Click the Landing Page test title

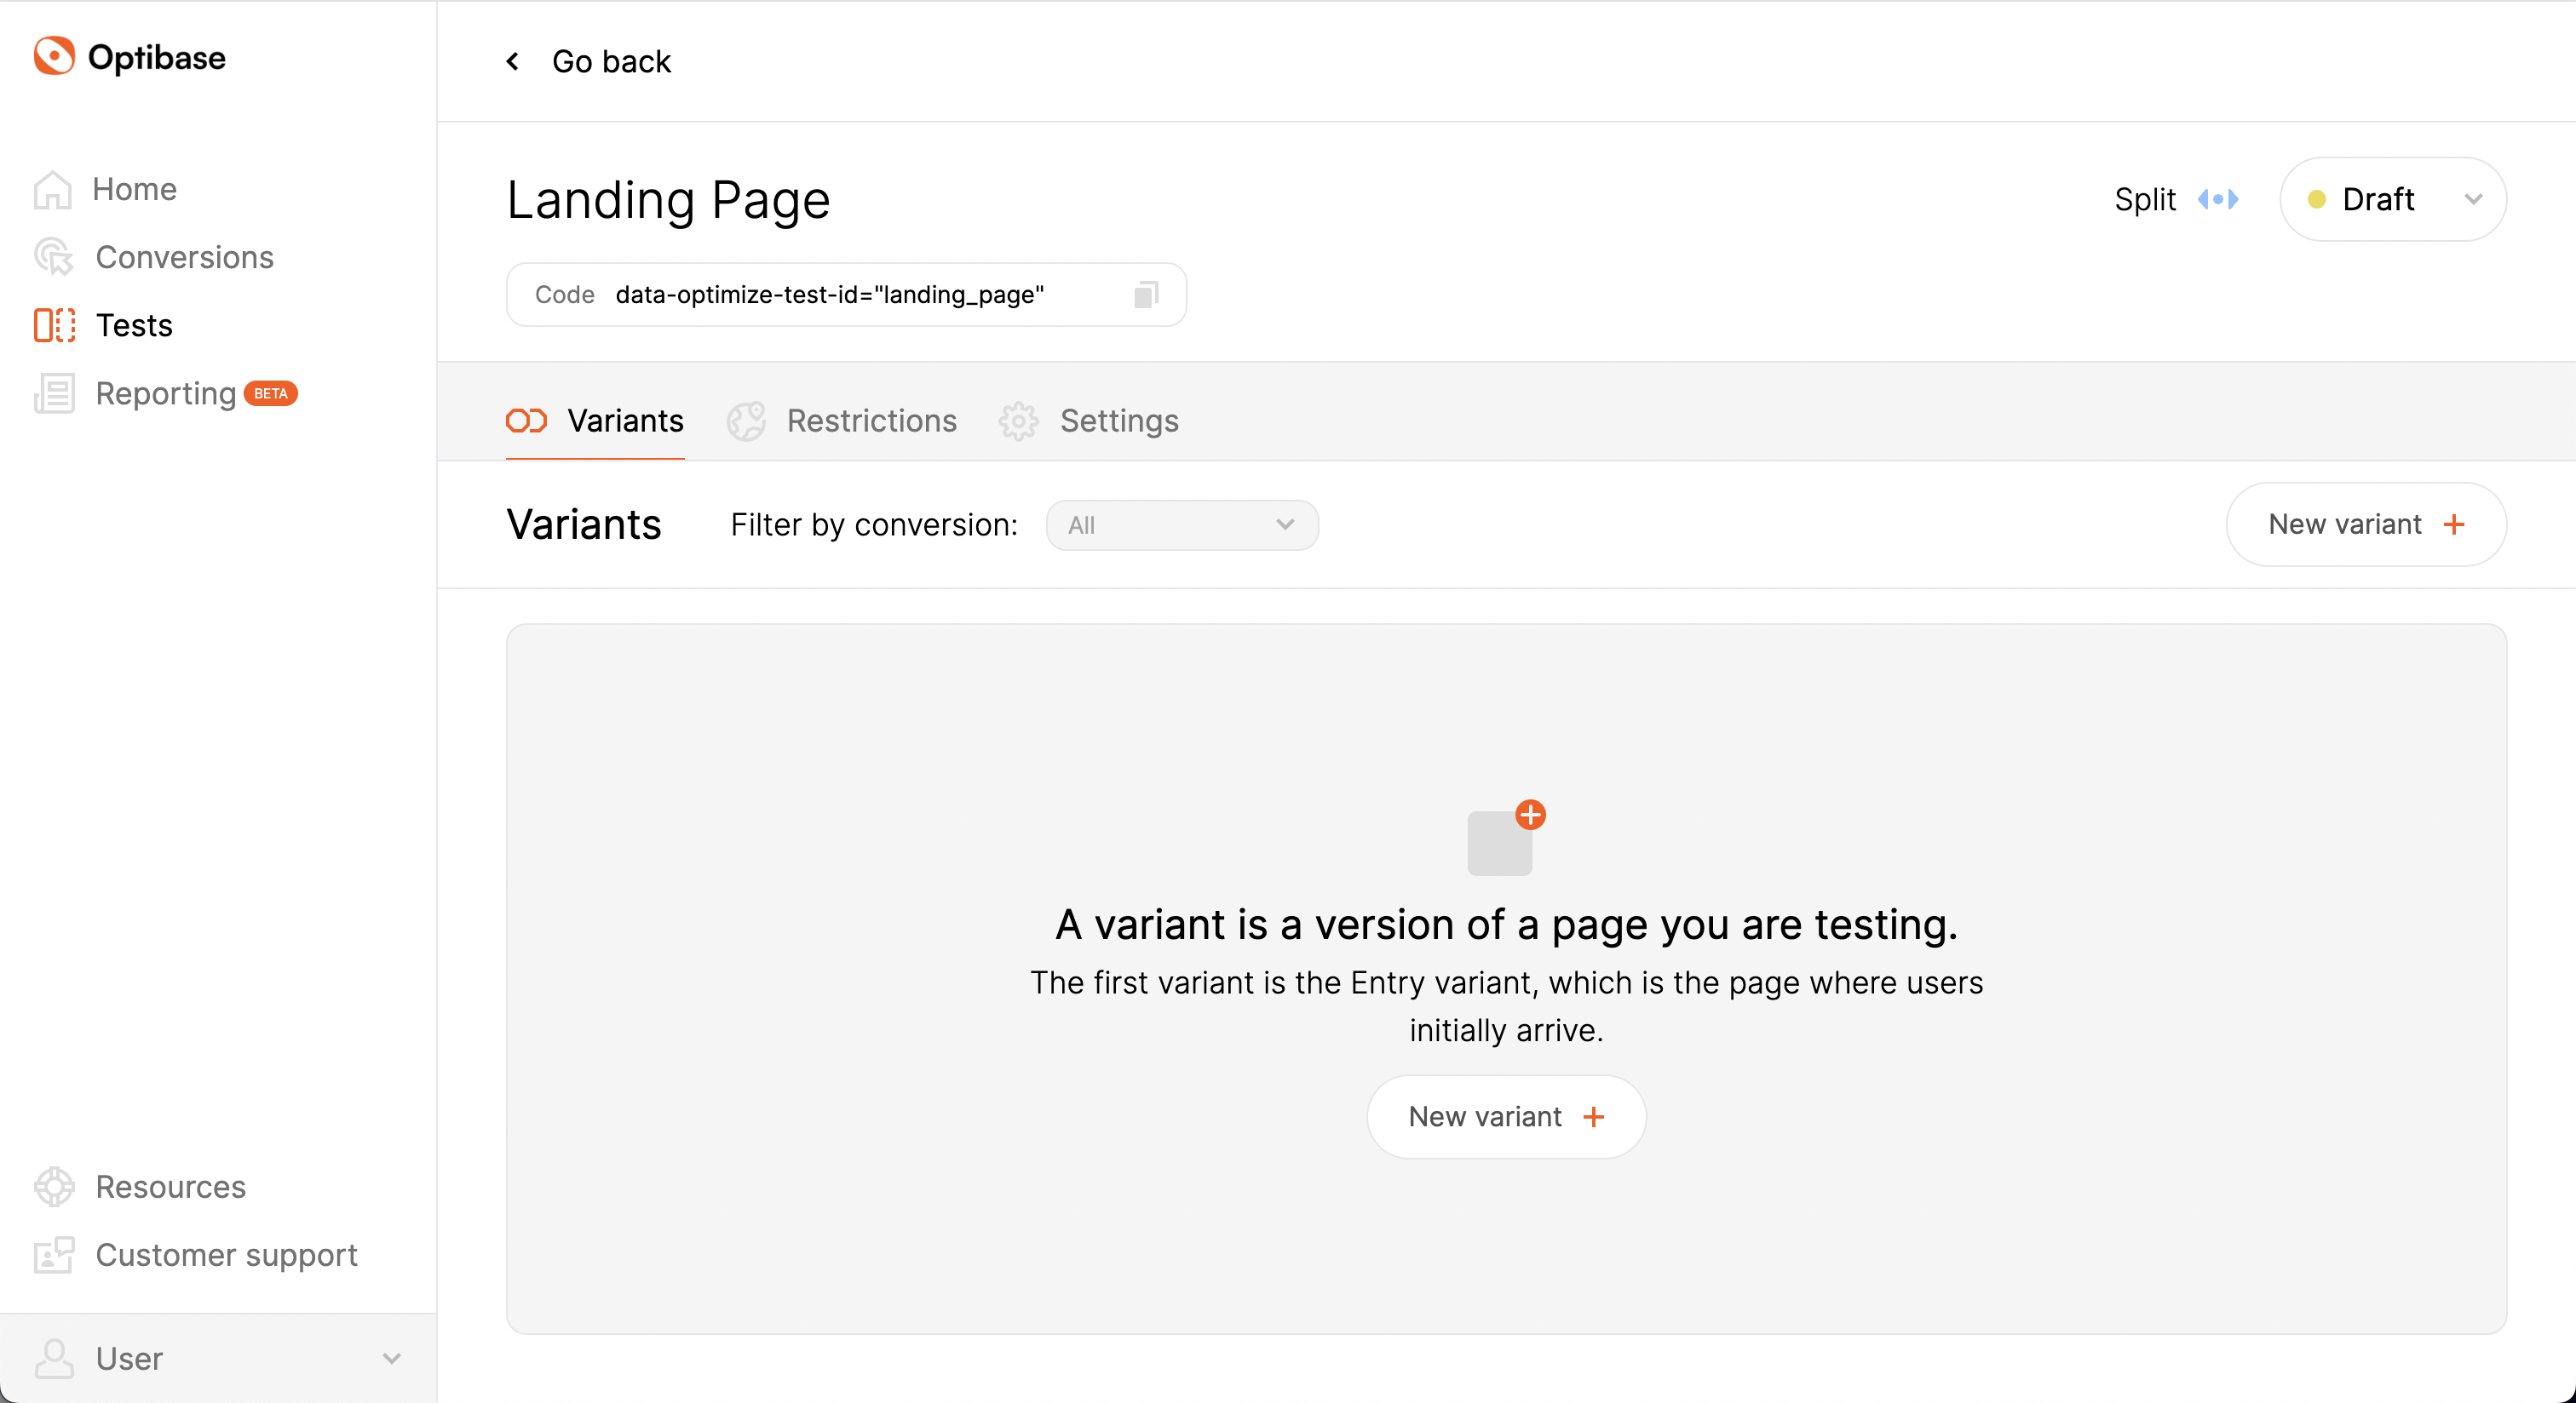click(668, 199)
